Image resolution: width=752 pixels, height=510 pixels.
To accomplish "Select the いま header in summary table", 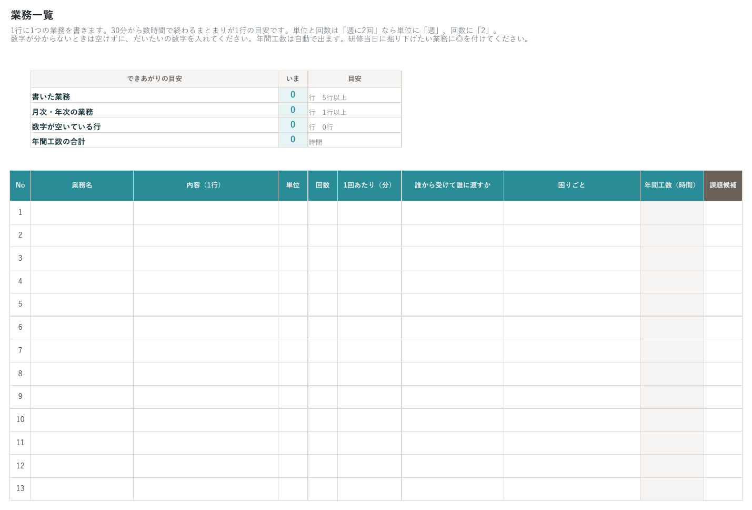I will tap(293, 79).
